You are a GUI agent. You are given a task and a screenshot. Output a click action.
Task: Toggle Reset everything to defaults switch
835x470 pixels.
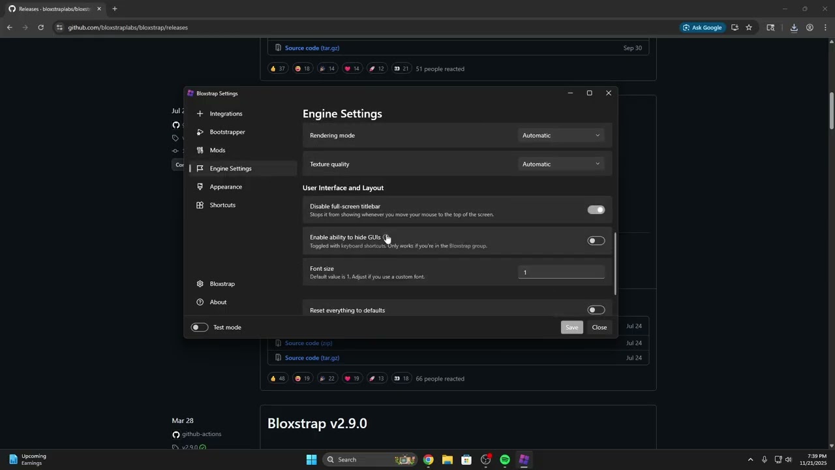click(596, 310)
